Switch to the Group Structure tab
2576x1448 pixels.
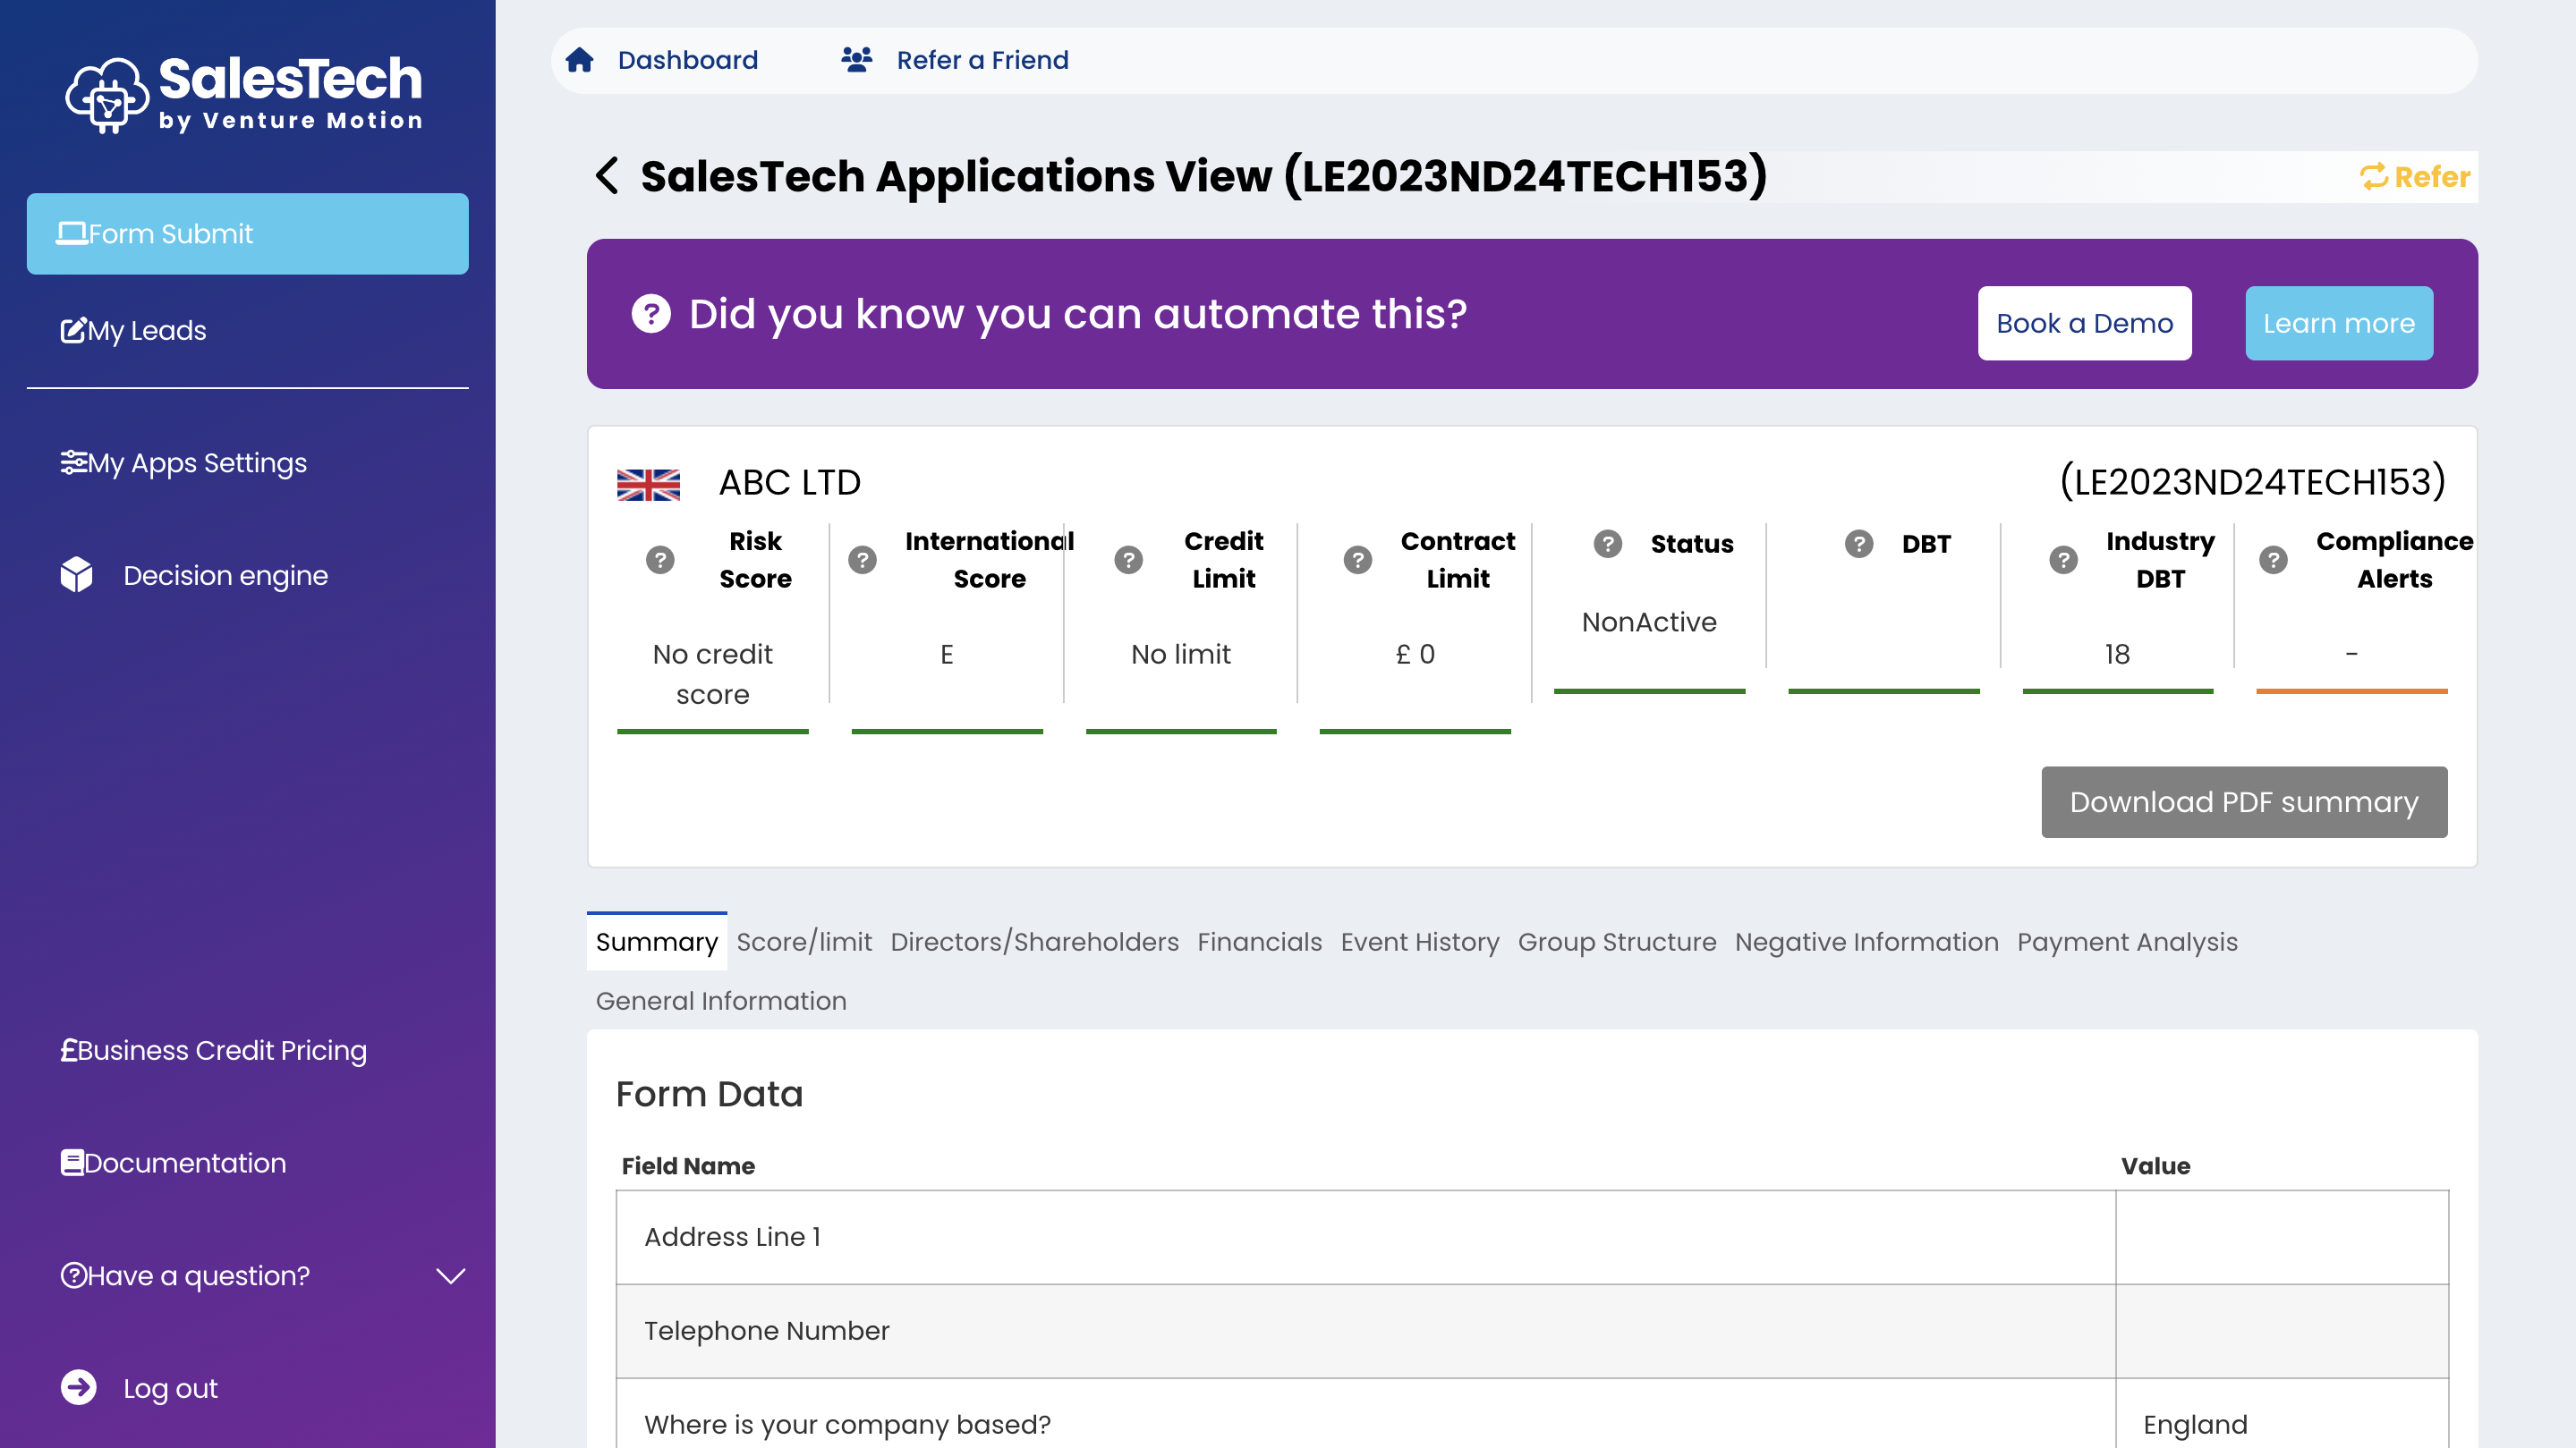[x=1617, y=942]
